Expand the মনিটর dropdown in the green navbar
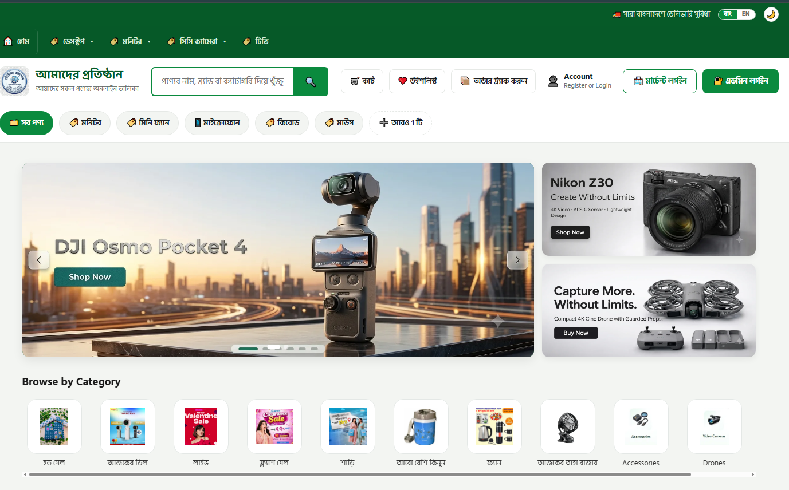The height and width of the screenshot is (490, 789). [x=131, y=41]
